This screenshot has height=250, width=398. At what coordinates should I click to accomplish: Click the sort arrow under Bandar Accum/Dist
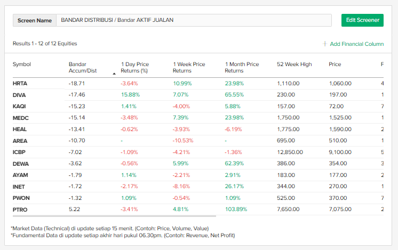tap(114, 74)
